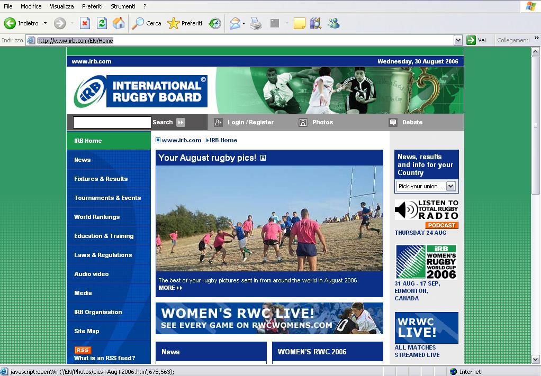Open the Cerca search magnifier
The height and width of the screenshot is (376, 541).
click(x=138, y=23)
